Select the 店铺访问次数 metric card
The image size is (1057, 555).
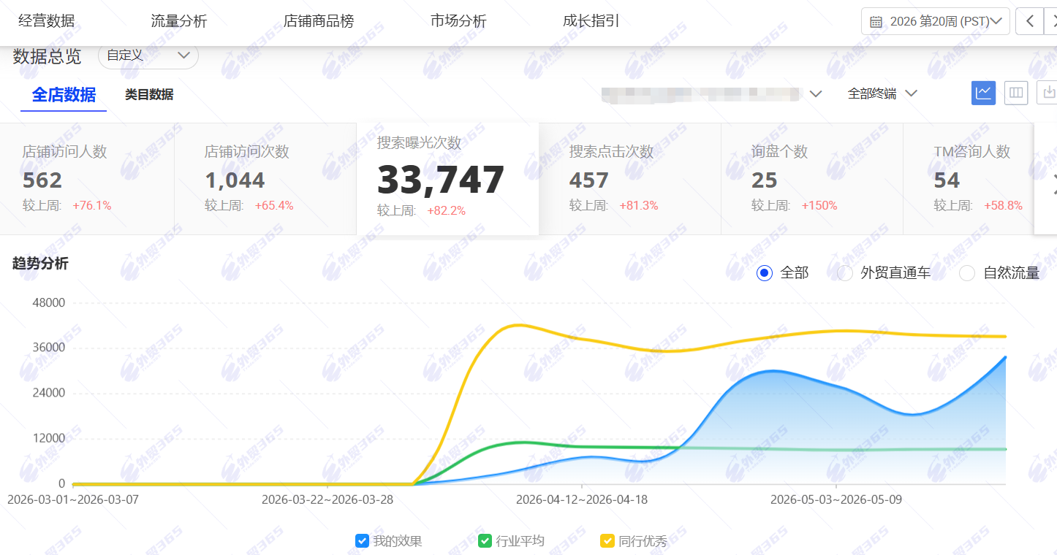pyautogui.click(x=265, y=179)
